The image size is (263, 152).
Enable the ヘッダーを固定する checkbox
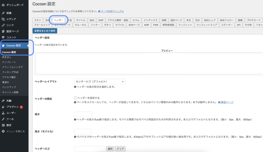(76, 98)
